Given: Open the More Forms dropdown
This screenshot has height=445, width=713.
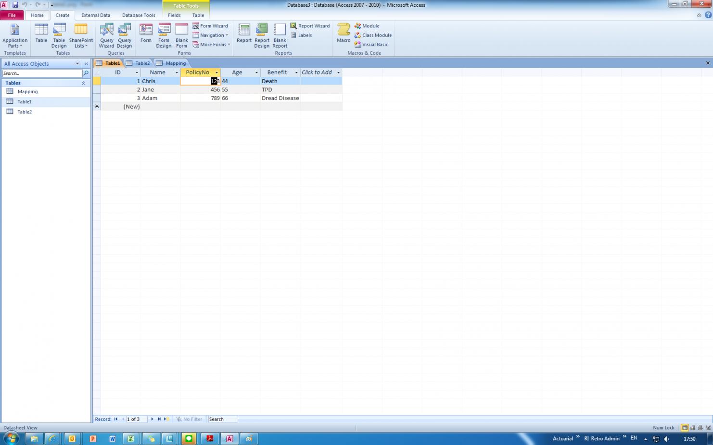Looking at the screenshot, I should pyautogui.click(x=211, y=45).
